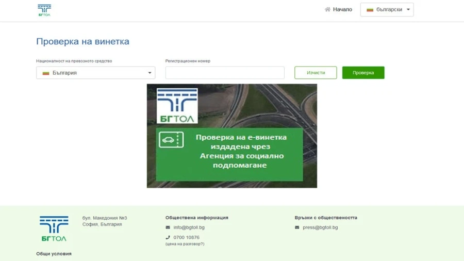Click the Bulgaria flag in the nationality field
The height and width of the screenshot is (261, 464).
(45, 73)
